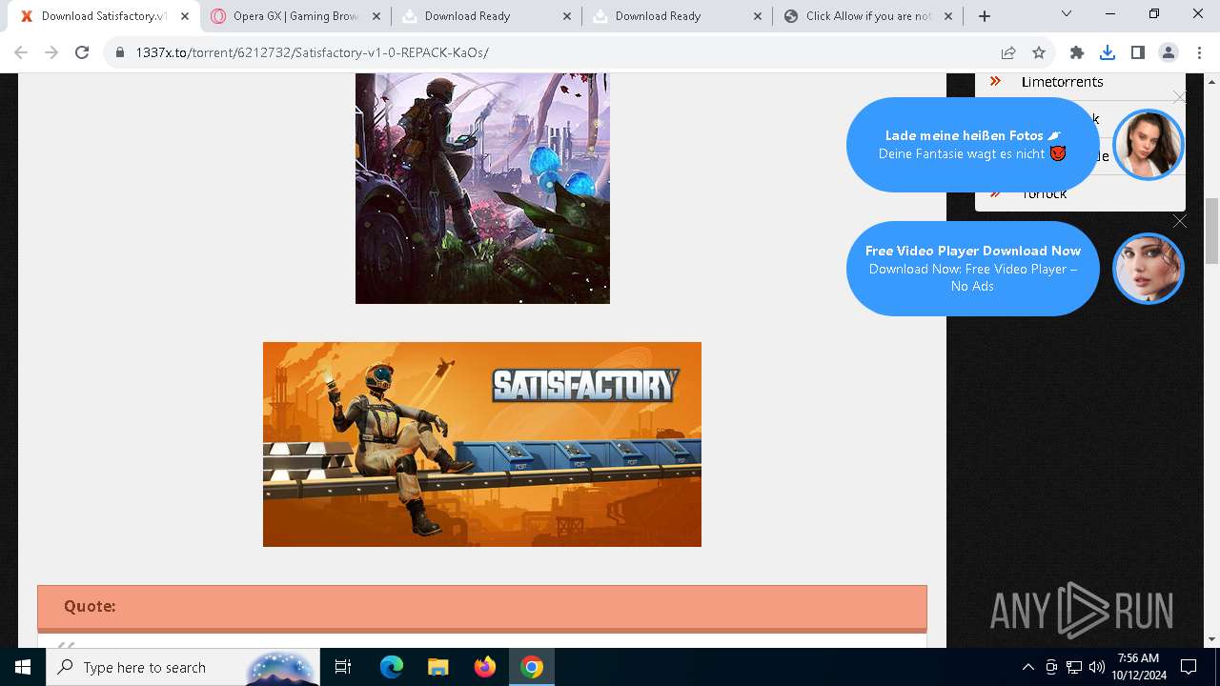The width and height of the screenshot is (1220, 686).
Task: Toggle the browser side panel
Action: tap(1138, 52)
